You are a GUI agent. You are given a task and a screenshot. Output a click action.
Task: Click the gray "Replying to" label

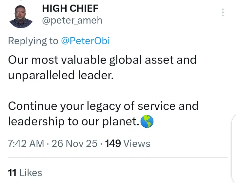pyautogui.click(x=33, y=41)
